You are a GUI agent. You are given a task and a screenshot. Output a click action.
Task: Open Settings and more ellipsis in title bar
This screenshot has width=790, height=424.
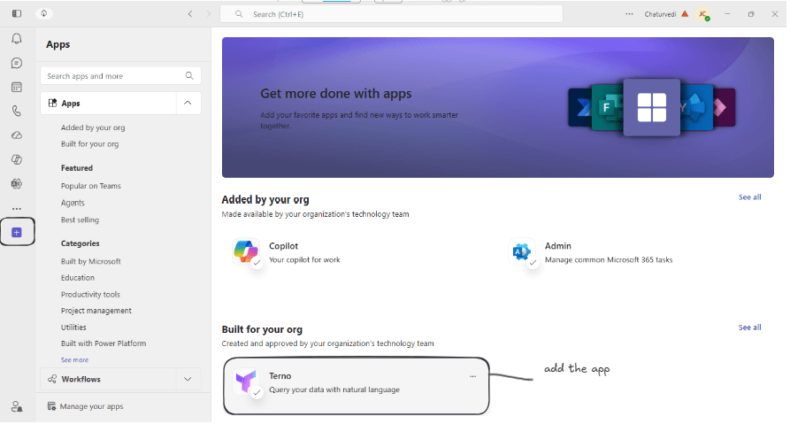[x=629, y=14]
